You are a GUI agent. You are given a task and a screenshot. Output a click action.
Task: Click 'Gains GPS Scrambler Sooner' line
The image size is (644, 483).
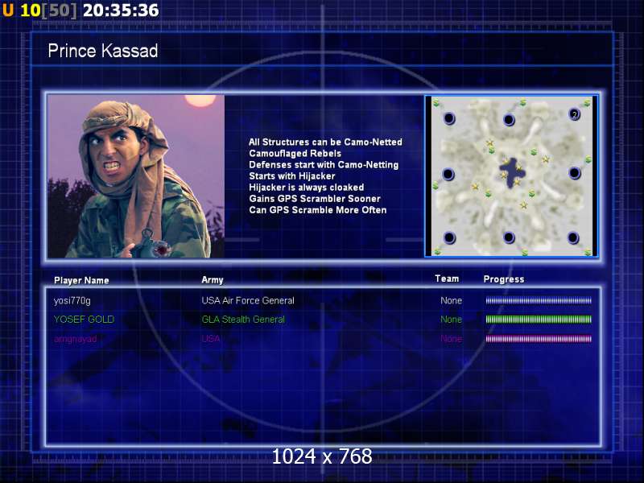pyautogui.click(x=315, y=199)
